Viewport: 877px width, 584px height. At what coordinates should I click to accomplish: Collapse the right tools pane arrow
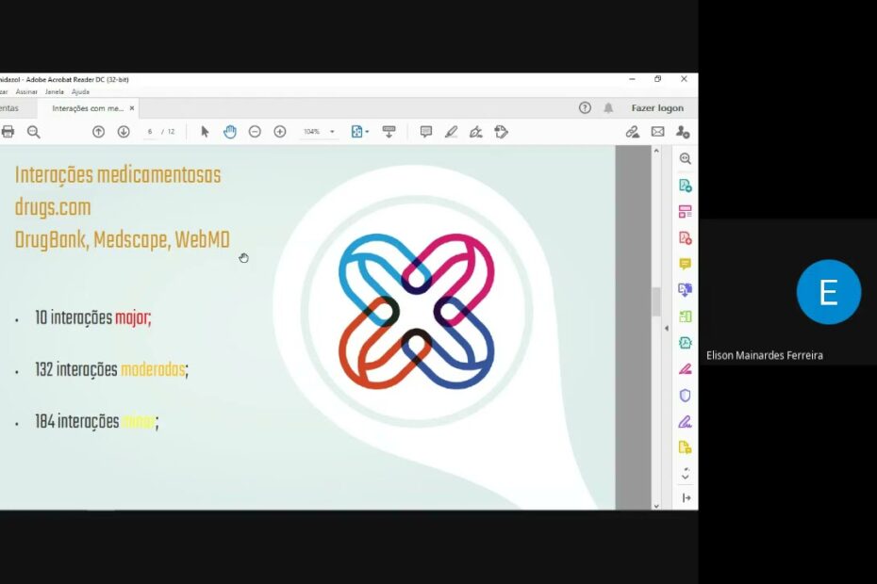coord(667,328)
